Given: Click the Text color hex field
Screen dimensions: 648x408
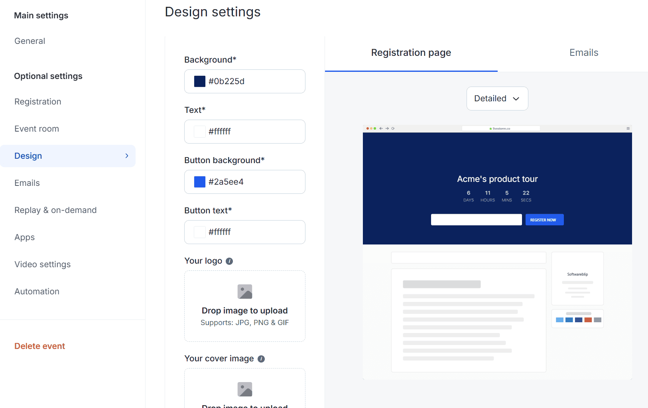Looking at the screenshot, I should point(245,132).
